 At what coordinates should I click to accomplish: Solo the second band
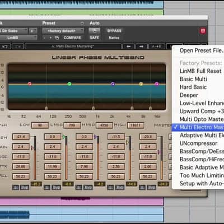pyautogui.click(x=47, y=187)
